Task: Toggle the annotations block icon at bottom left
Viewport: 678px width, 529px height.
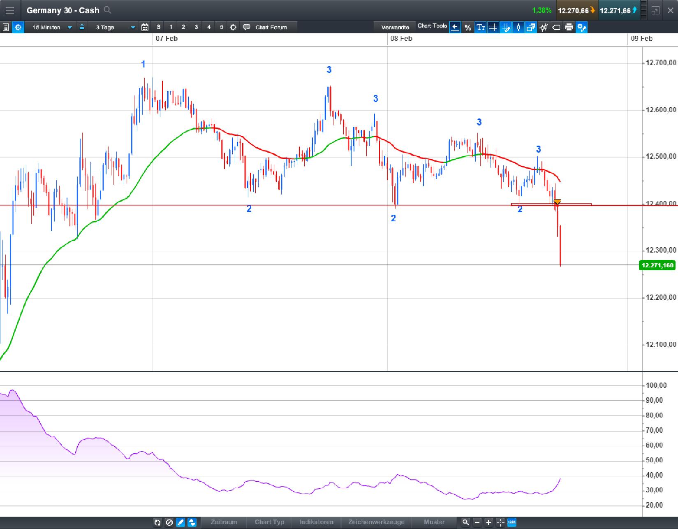Action: coord(169,522)
